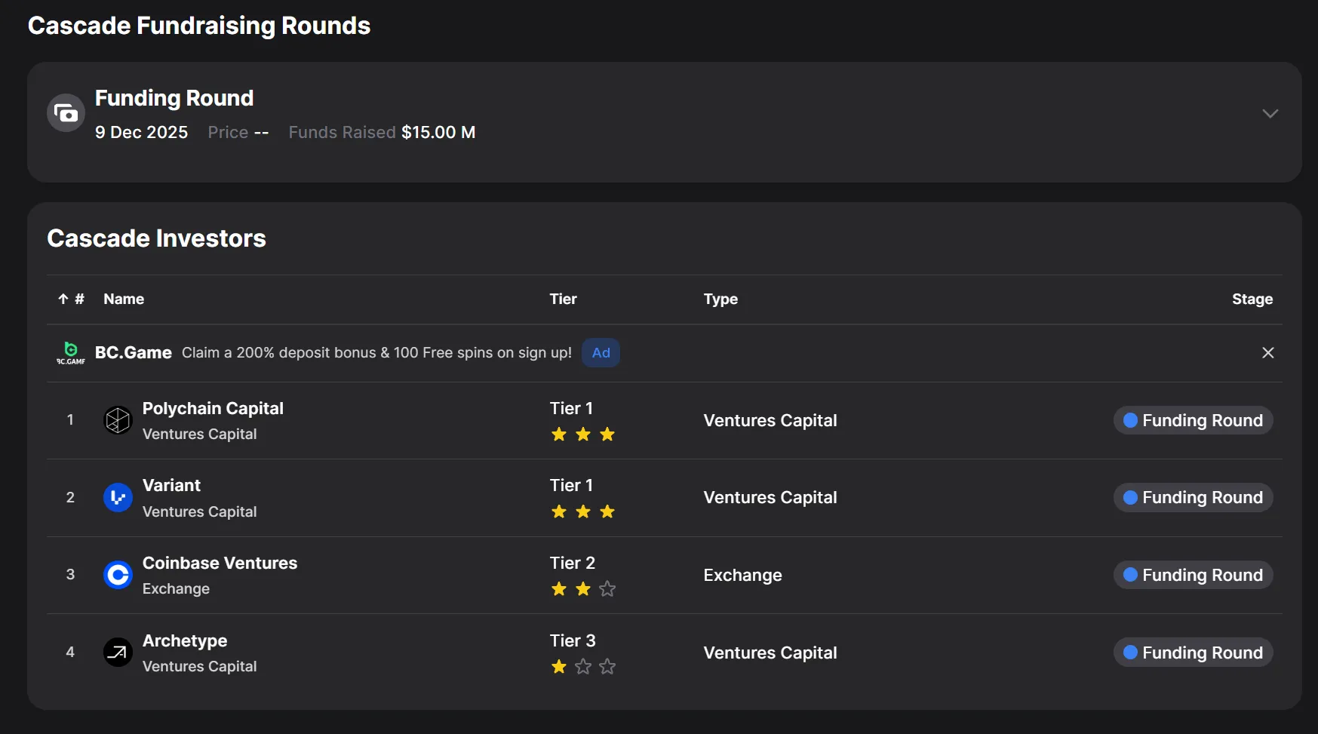Viewport: 1318px width, 734px height.
Task: Click the Name column header
Action: click(x=124, y=299)
